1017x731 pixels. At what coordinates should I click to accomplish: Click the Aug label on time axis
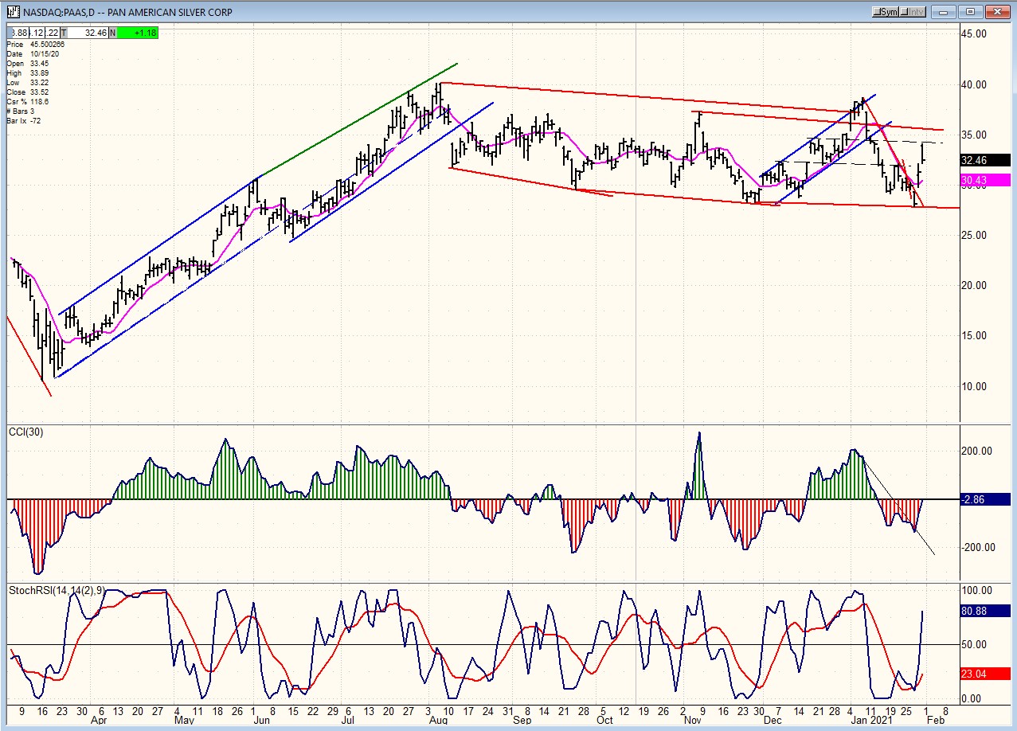coord(438,720)
